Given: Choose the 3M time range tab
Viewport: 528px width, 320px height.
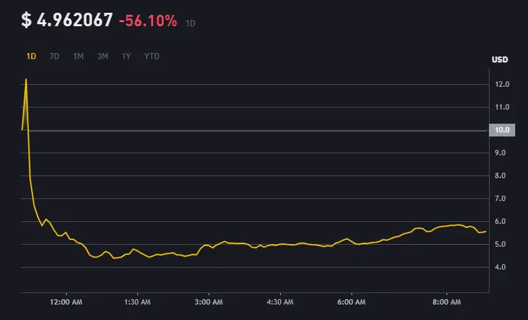Looking at the screenshot, I should coord(102,56).
